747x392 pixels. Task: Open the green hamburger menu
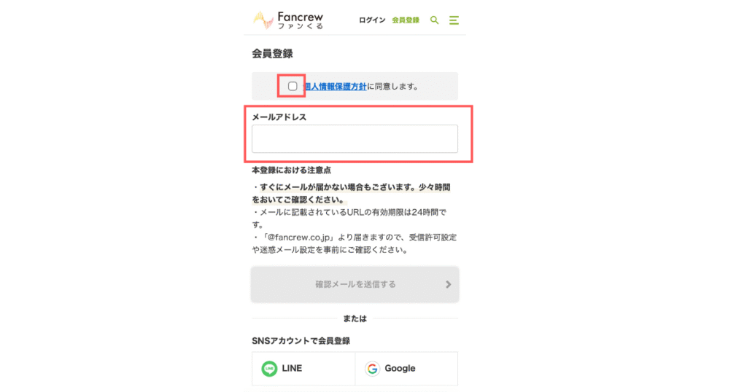(x=454, y=20)
